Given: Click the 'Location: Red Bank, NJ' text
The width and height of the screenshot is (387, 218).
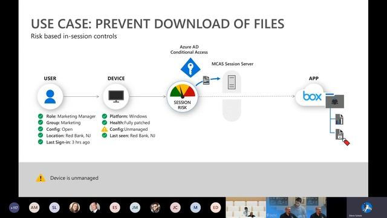Looking at the screenshot, I should [x=68, y=136].
